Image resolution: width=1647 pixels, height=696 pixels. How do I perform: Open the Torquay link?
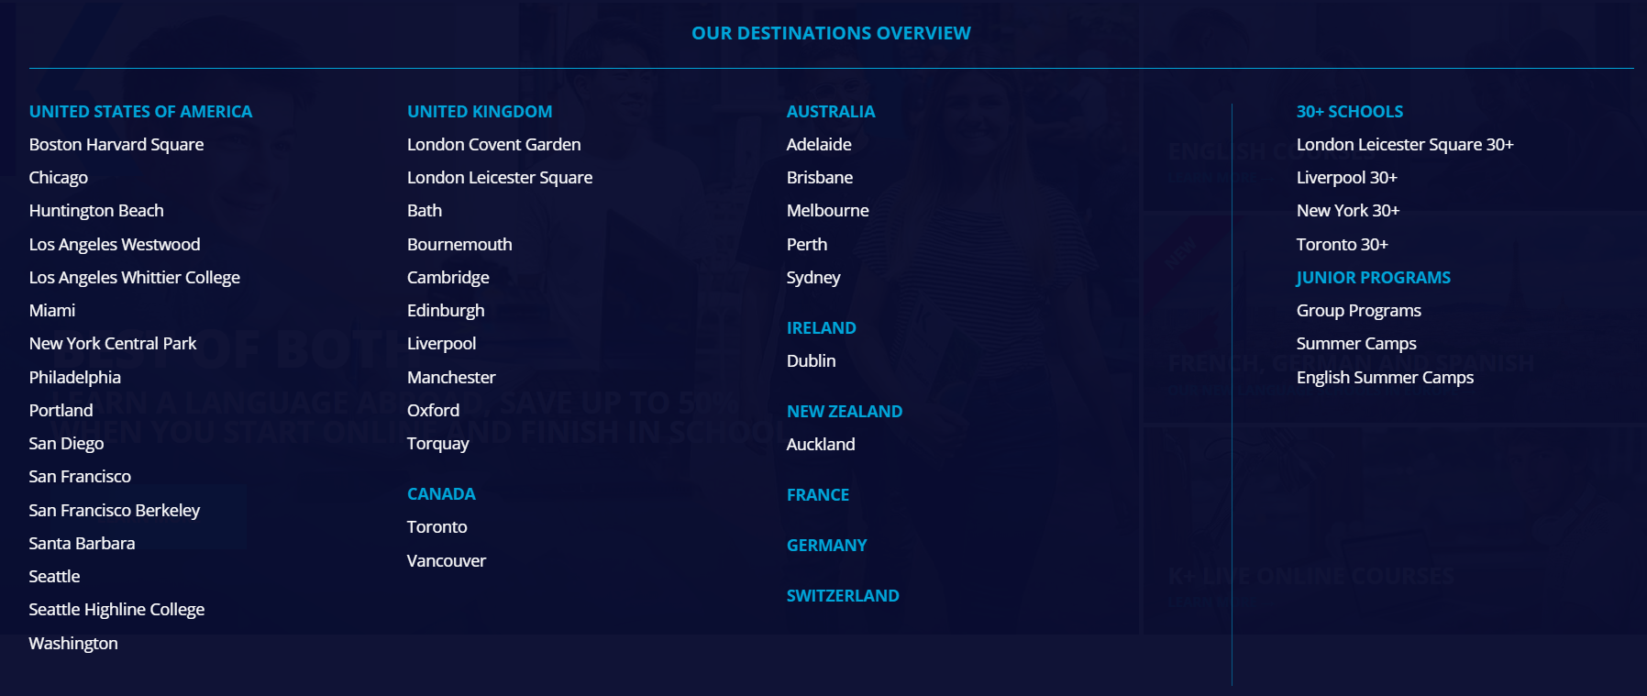(438, 443)
